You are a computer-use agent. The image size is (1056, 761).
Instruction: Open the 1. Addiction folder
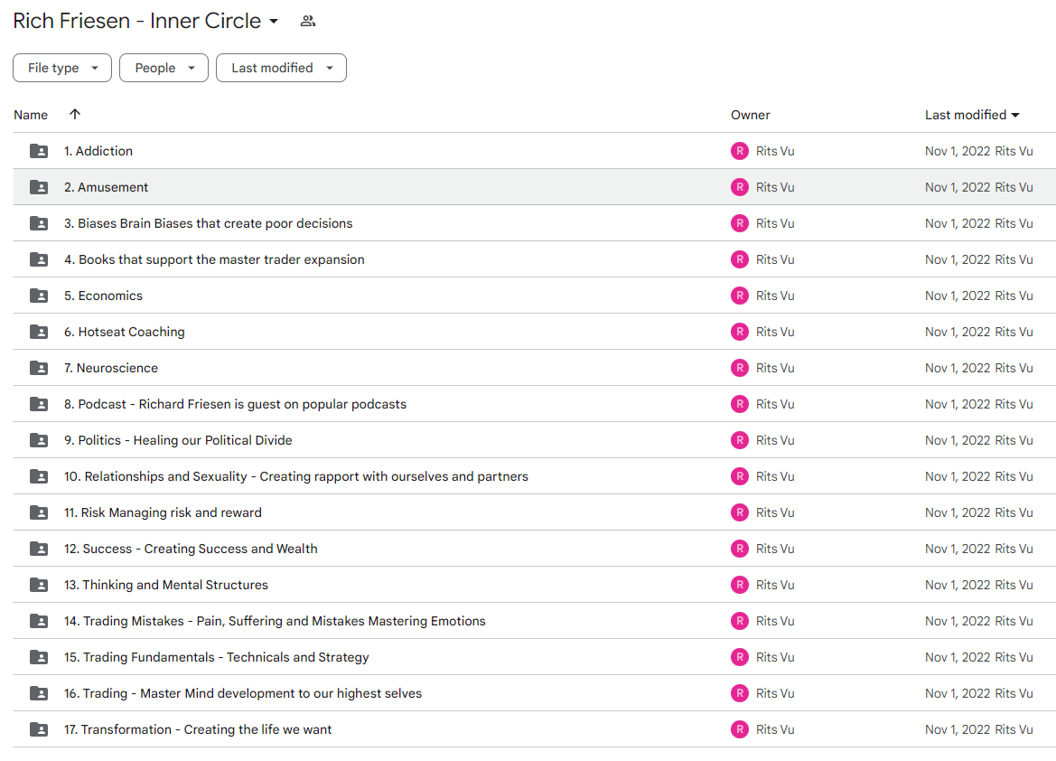coord(98,151)
